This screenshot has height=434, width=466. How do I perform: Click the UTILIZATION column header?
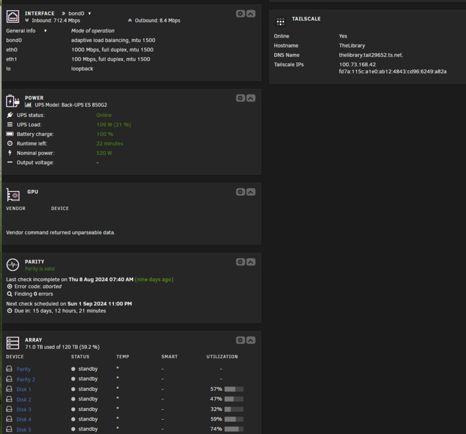click(222, 356)
